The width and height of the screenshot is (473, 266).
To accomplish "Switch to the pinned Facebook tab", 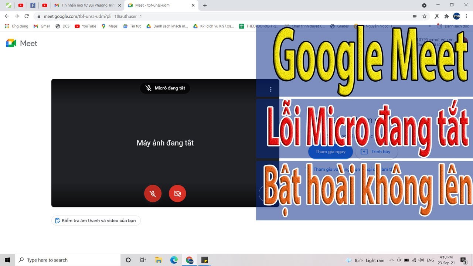I will (33, 5).
